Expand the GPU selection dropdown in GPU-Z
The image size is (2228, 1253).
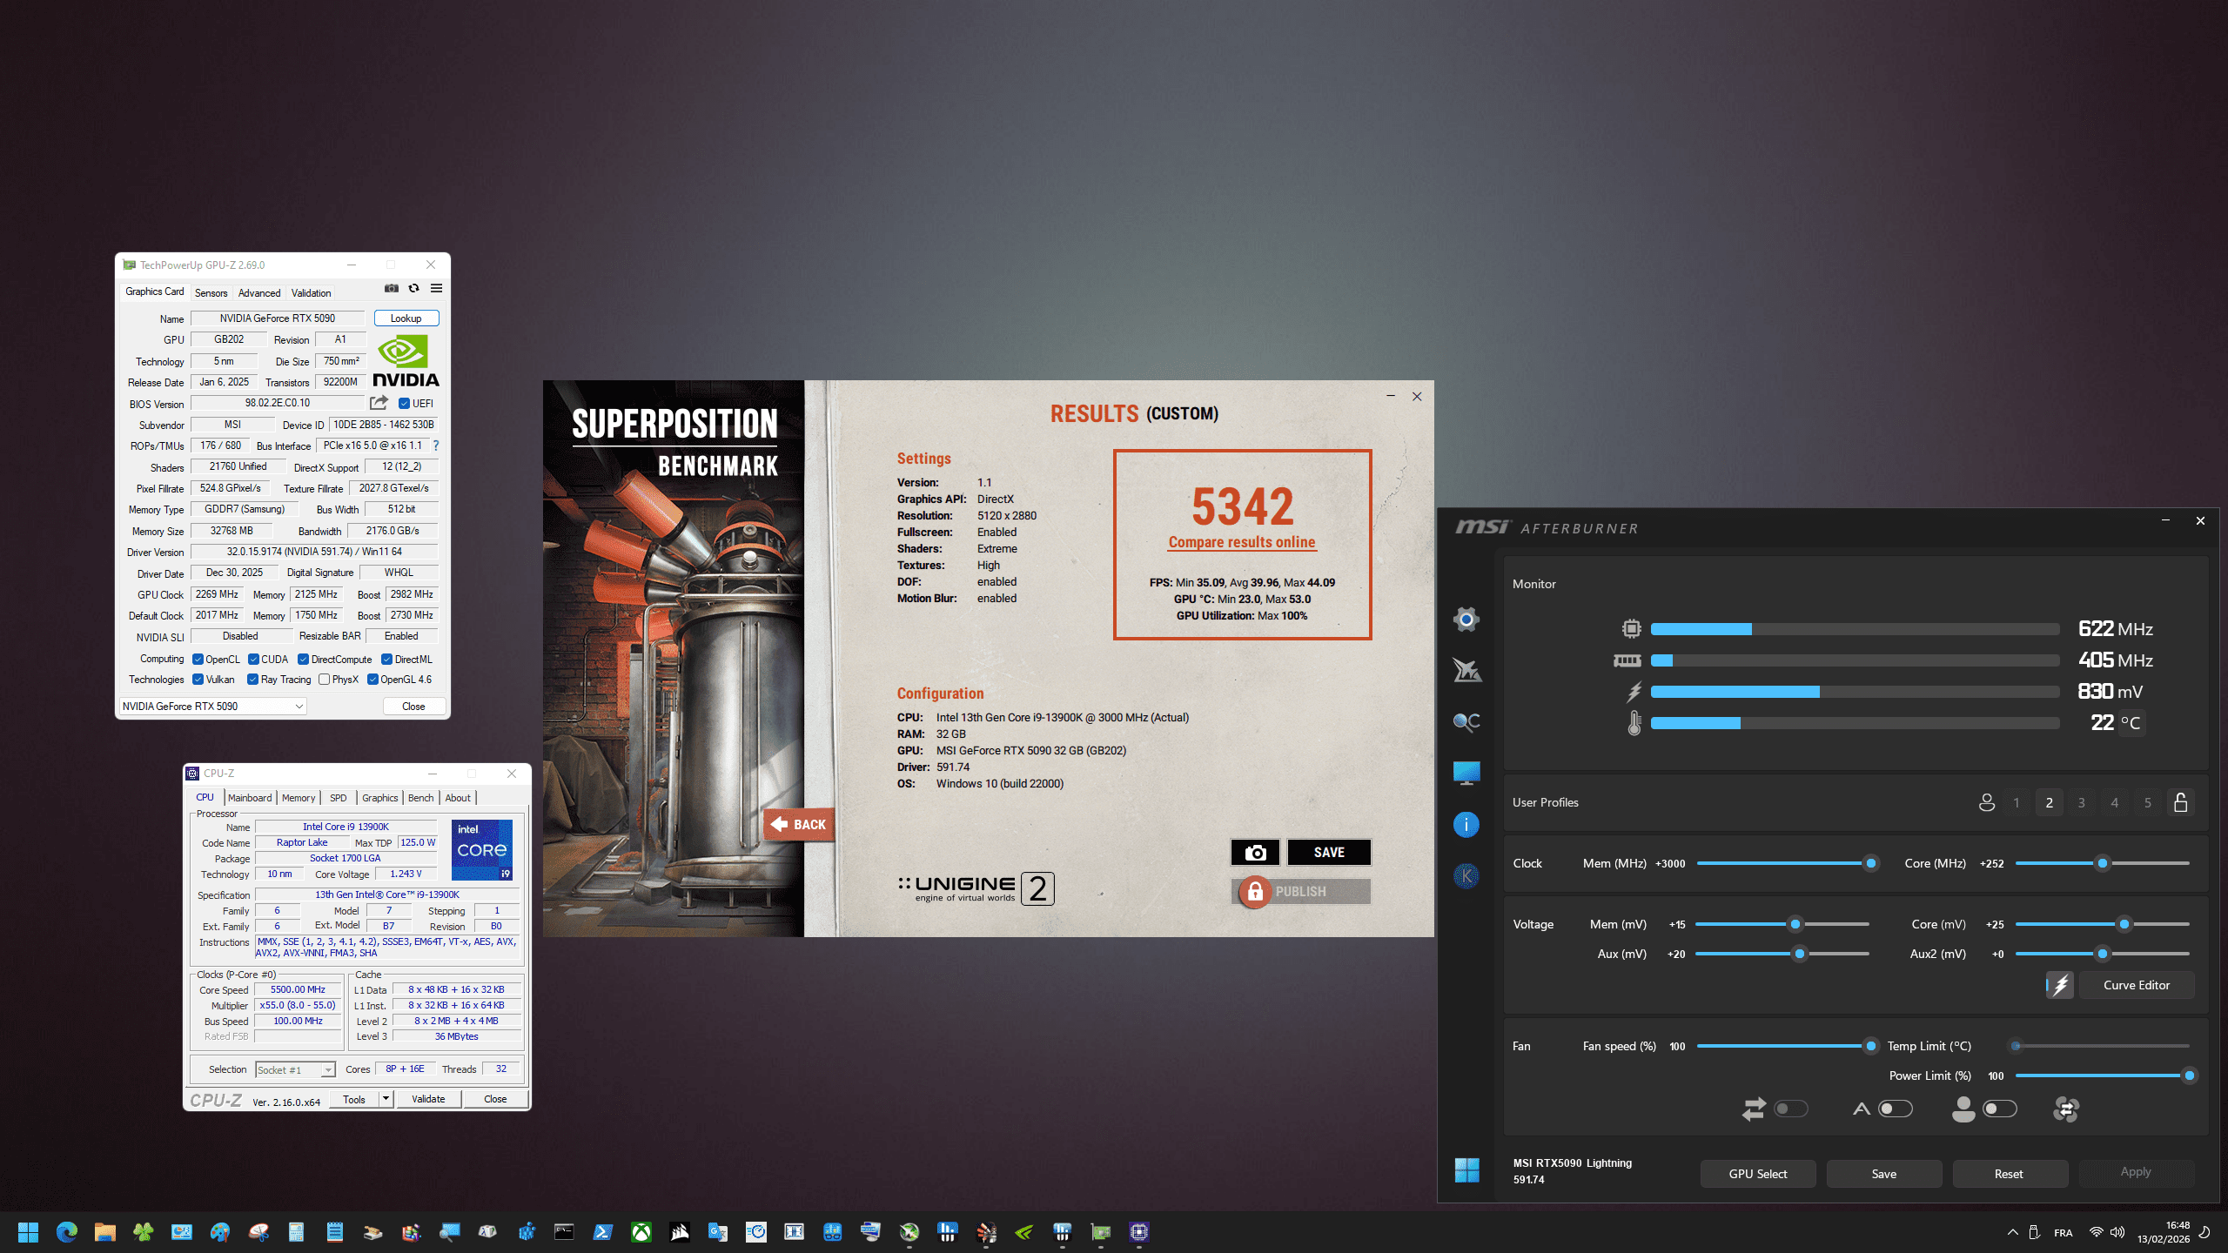[299, 707]
